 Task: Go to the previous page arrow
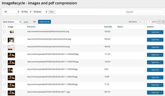(x=144, y=22)
